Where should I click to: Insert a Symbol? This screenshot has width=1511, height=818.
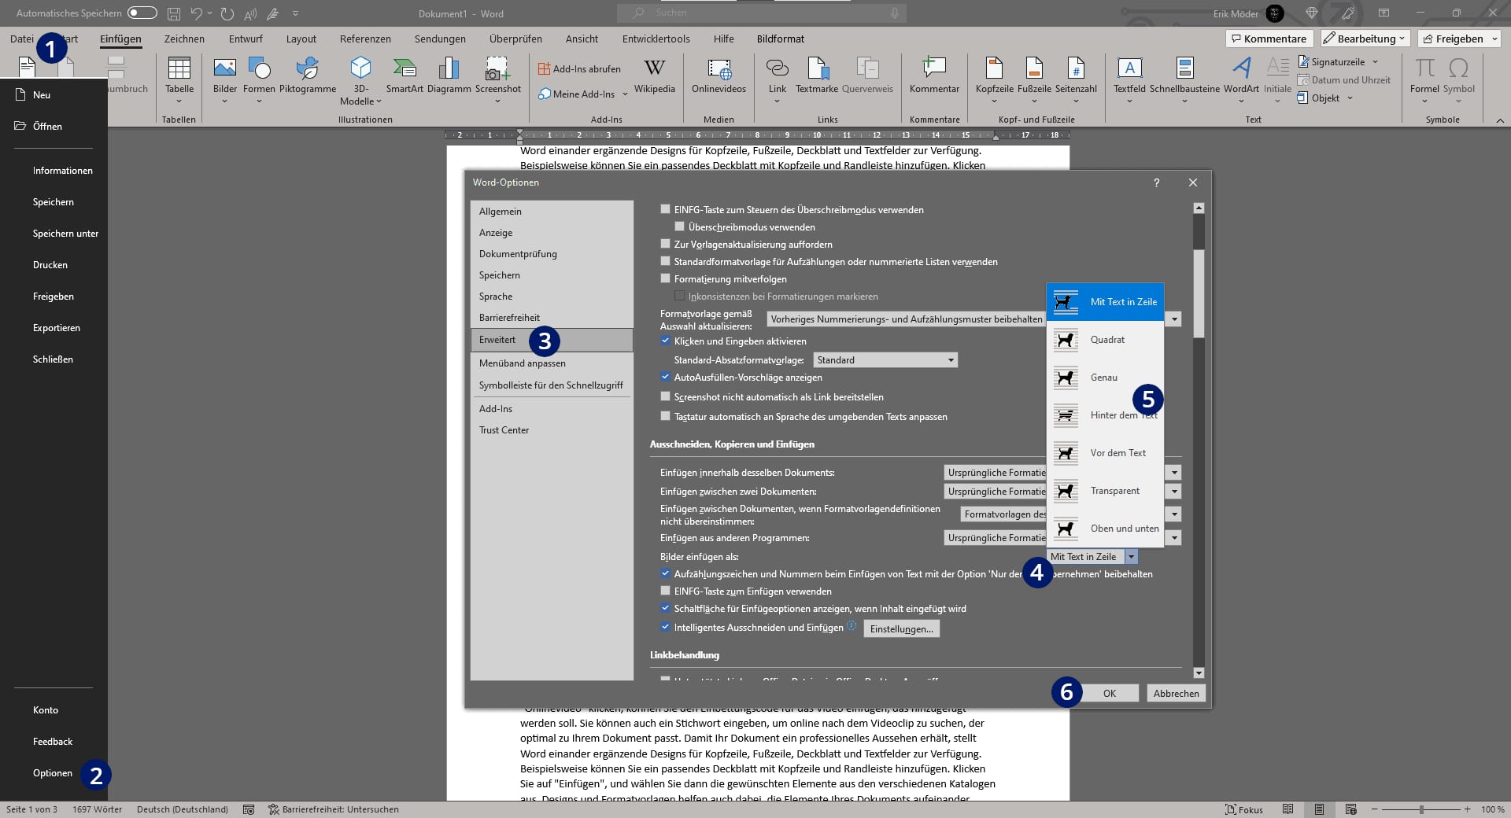[x=1458, y=79]
